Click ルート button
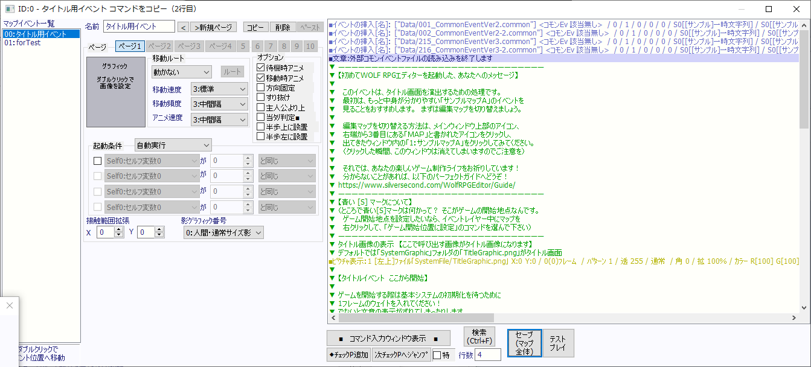 coord(232,72)
